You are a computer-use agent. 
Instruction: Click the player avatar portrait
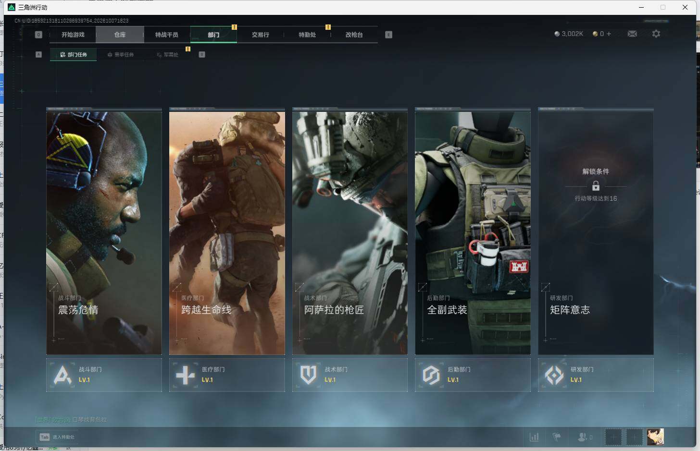pyautogui.click(x=655, y=437)
